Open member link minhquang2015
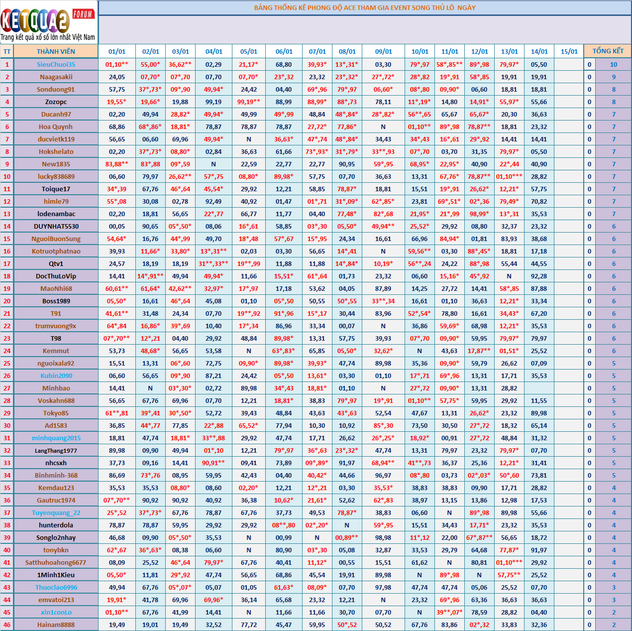632x631 pixels. click(x=56, y=438)
